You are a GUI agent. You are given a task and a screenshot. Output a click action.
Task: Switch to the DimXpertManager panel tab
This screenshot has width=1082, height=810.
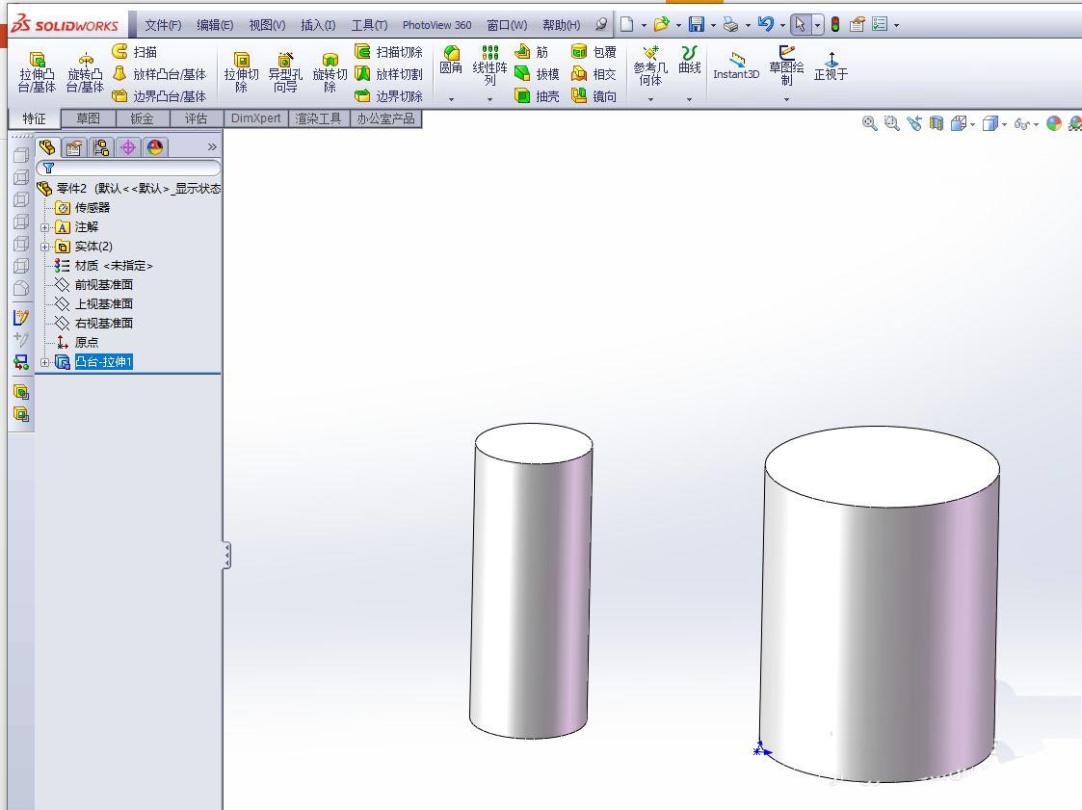click(127, 147)
